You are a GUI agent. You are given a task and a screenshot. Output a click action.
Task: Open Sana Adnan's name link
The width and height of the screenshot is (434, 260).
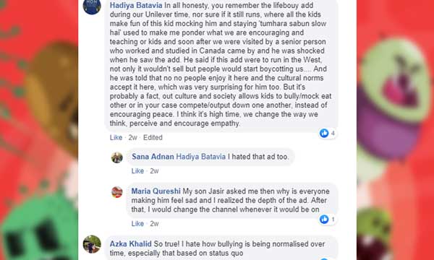coord(153,157)
